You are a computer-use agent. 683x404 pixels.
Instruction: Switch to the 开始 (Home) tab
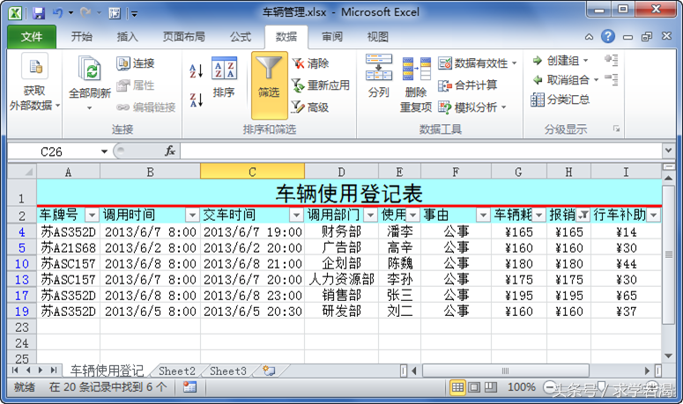(x=81, y=37)
